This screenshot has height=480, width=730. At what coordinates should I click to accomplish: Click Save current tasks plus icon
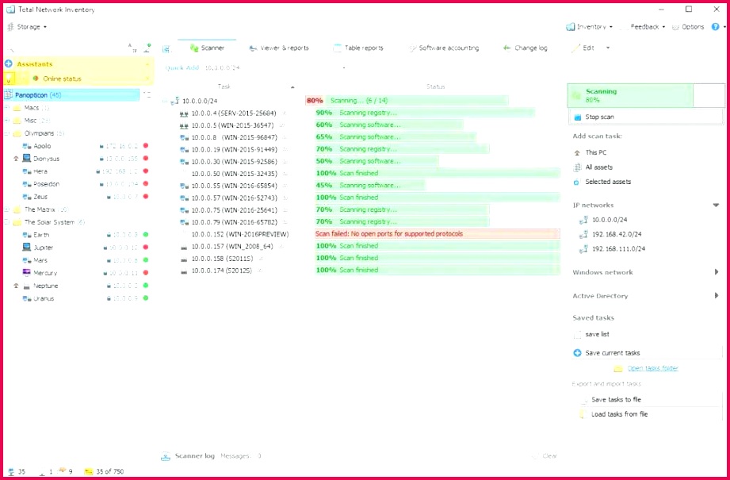tap(577, 353)
